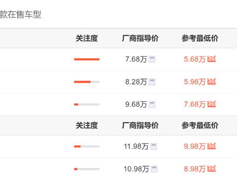The width and height of the screenshot is (237, 178).
Task: Click the 9.98万 lowest reference price
Action: (195, 146)
